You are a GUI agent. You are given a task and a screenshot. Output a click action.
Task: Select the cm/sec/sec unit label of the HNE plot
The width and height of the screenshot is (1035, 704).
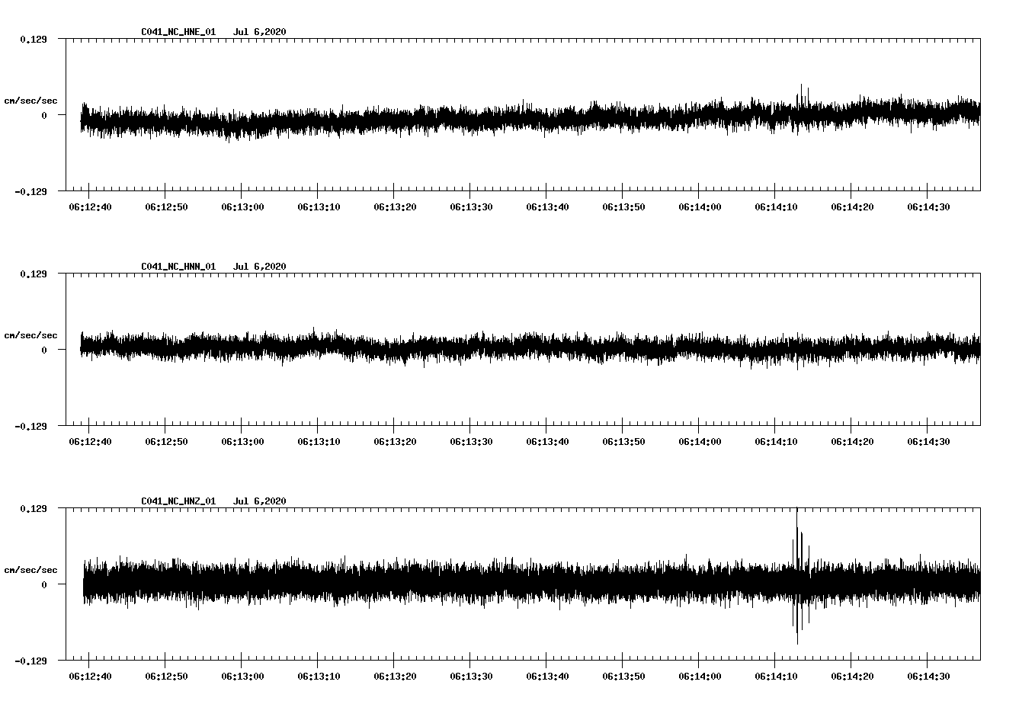pos(30,101)
